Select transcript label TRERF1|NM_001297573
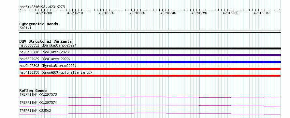This screenshot has height=118, width=290. tap(38, 95)
